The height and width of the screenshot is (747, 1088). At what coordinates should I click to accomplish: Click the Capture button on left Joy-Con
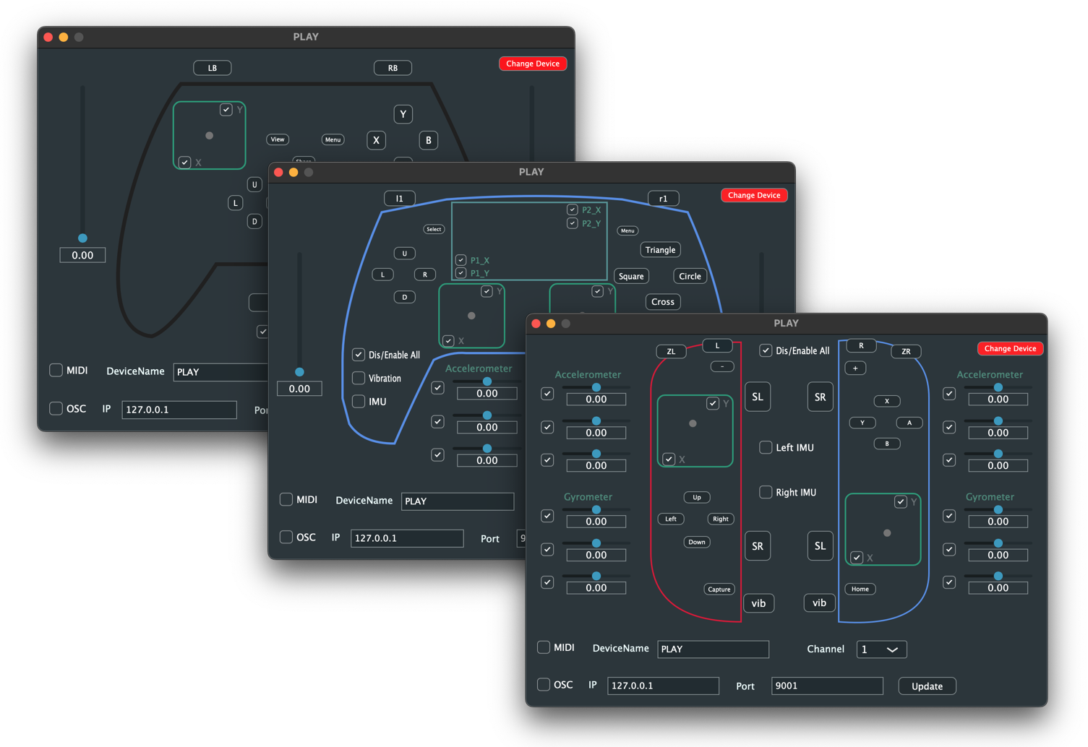tap(719, 590)
